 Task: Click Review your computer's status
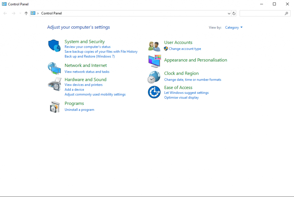(88, 47)
